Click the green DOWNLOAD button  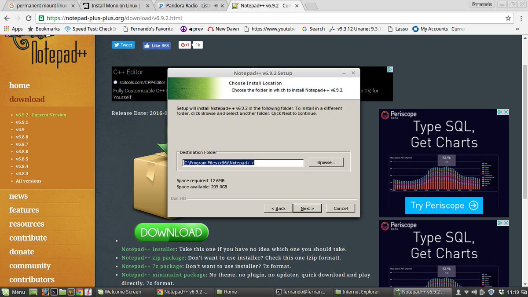click(x=171, y=232)
